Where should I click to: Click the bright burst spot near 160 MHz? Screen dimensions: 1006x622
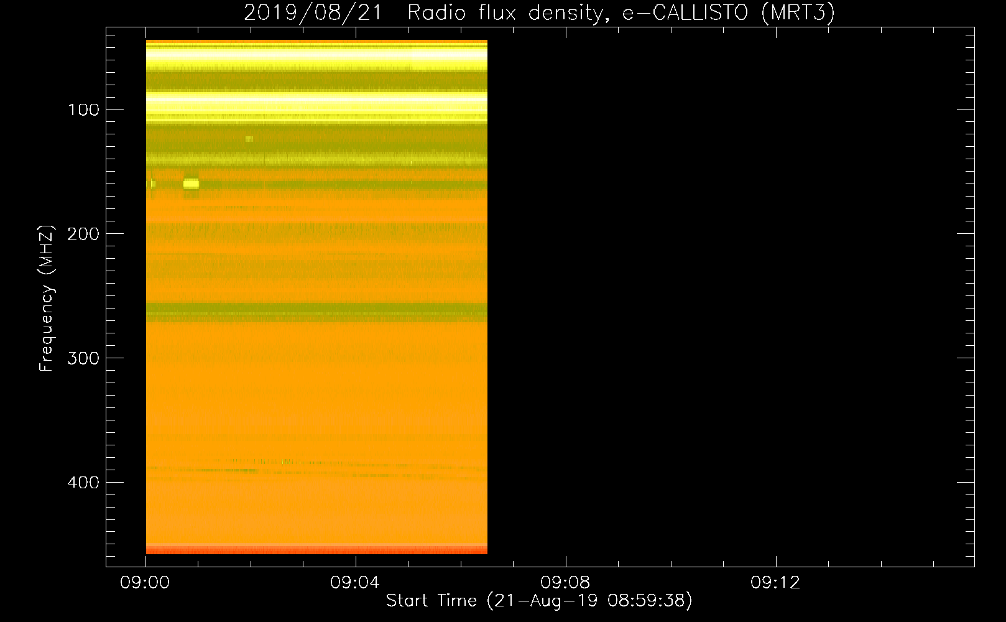[x=191, y=183]
